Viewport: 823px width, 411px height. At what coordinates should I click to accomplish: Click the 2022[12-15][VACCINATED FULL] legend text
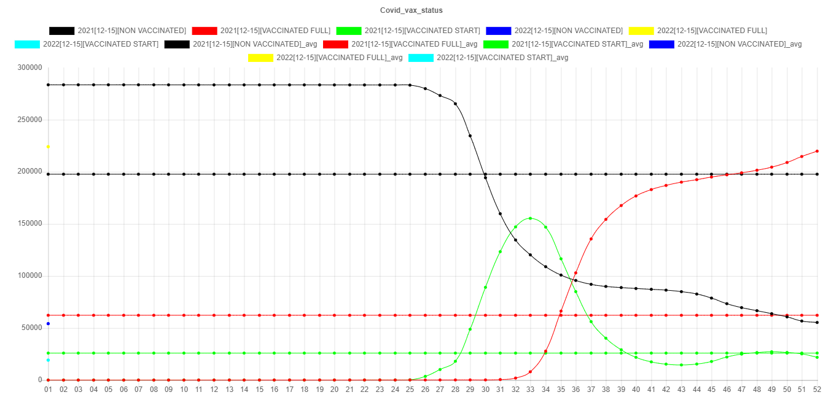[712, 31]
